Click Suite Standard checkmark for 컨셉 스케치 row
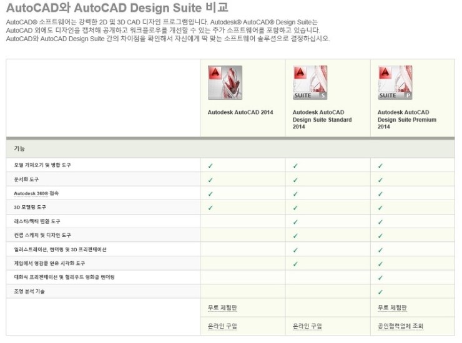 point(295,236)
